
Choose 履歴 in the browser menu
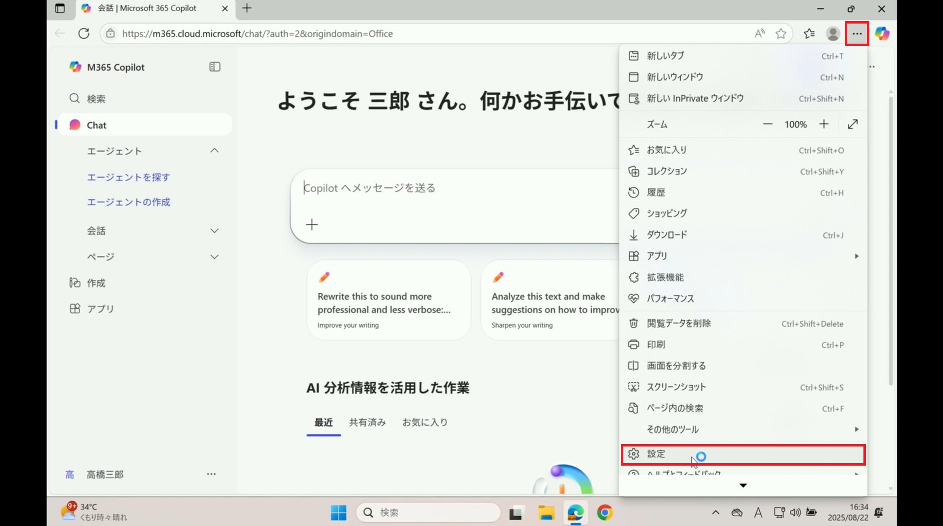click(656, 193)
